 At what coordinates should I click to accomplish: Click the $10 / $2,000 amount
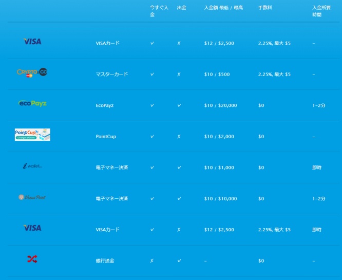(x=219, y=136)
